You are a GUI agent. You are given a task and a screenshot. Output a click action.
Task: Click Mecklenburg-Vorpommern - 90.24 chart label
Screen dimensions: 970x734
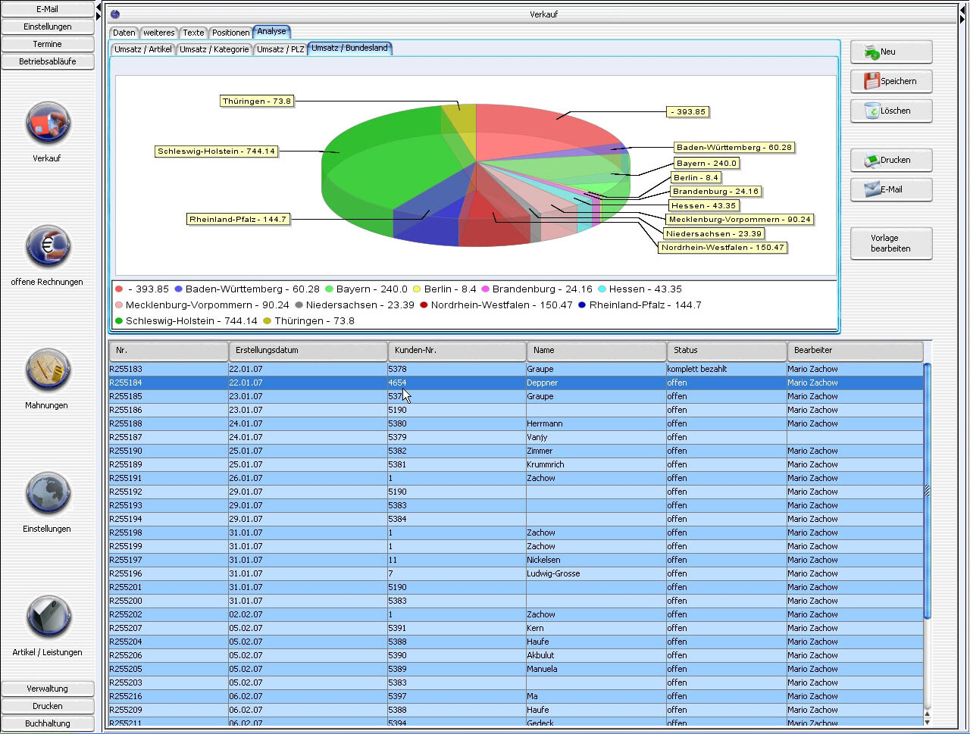pos(740,220)
